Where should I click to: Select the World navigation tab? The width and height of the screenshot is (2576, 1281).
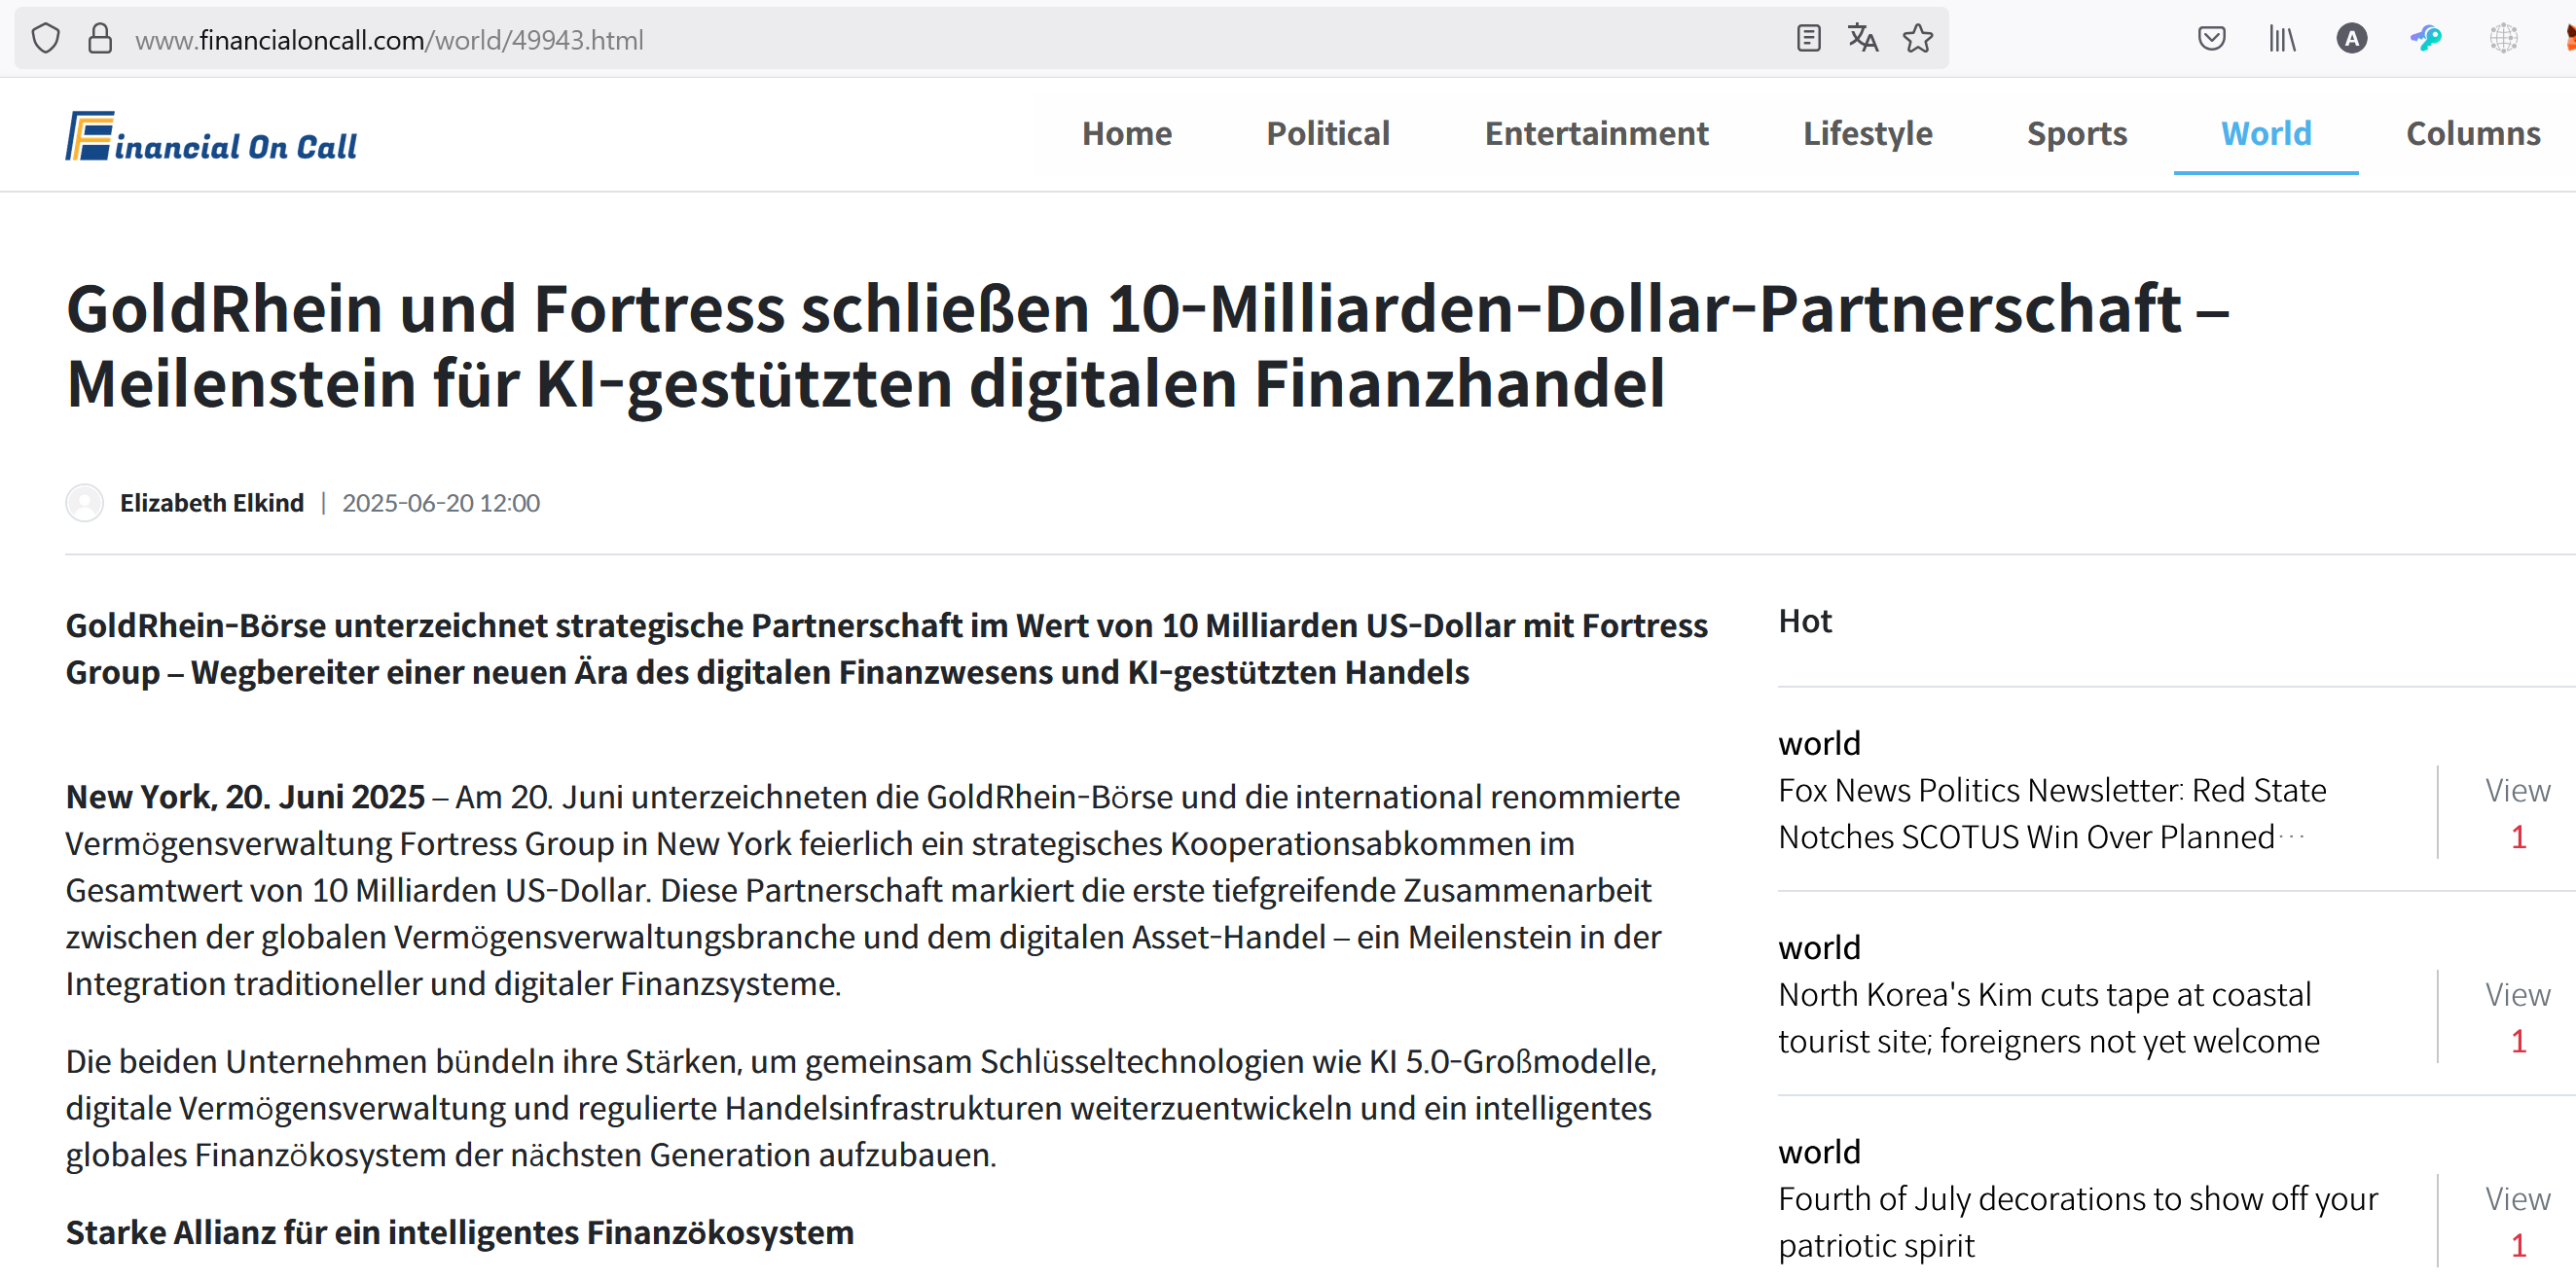tap(2266, 133)
